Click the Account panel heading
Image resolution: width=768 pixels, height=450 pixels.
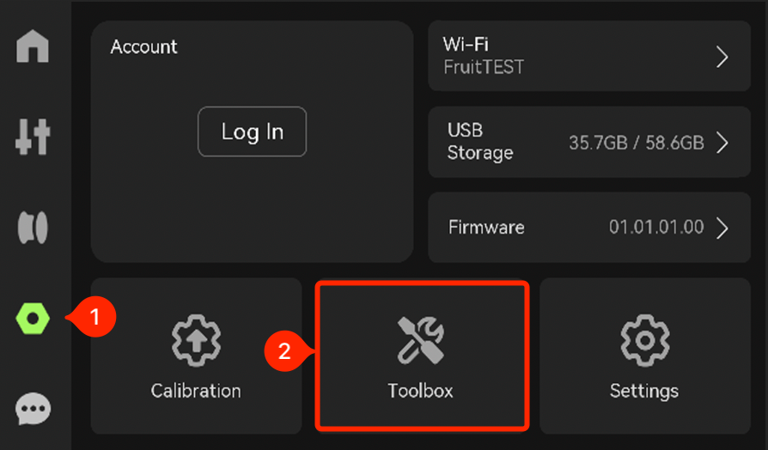143,47
